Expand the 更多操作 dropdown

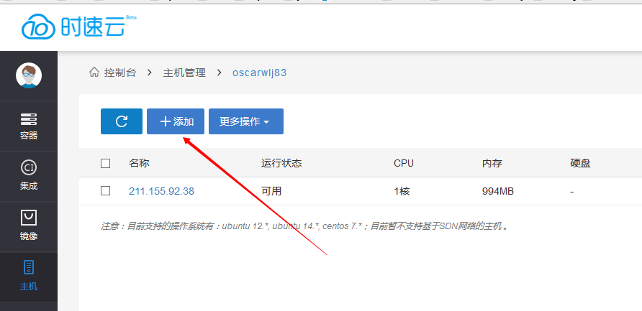pos(246,121)
